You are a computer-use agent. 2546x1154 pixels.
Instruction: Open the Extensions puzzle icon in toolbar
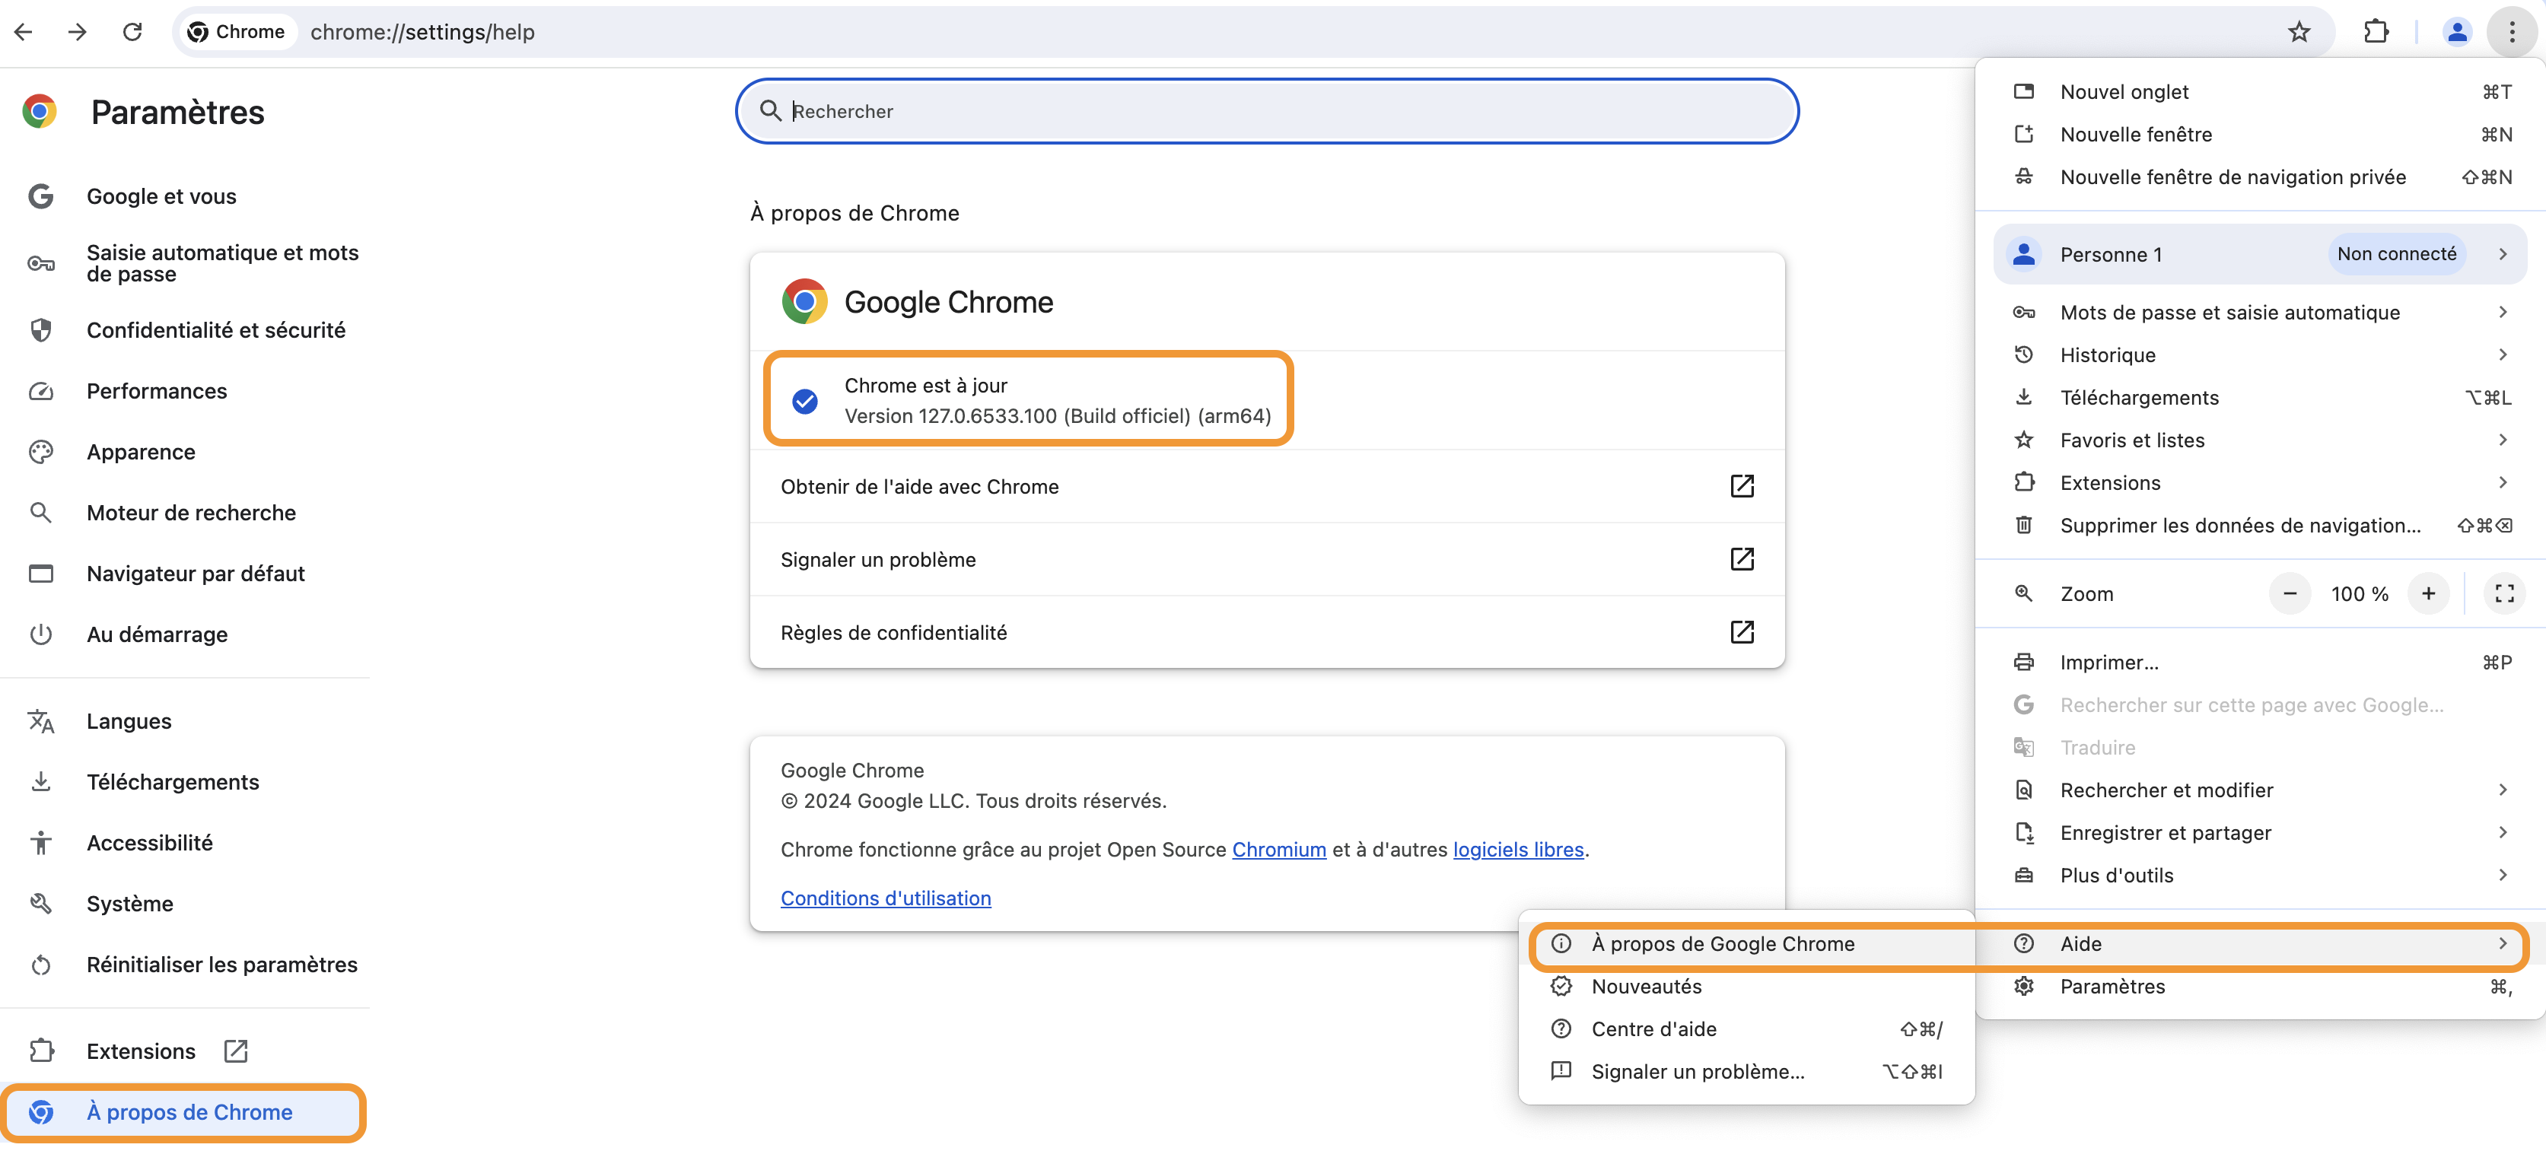(x=2376, y=32)
